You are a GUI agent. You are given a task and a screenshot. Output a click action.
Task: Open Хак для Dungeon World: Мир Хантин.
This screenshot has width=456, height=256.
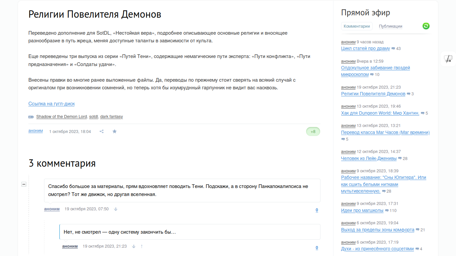point(380,113)
